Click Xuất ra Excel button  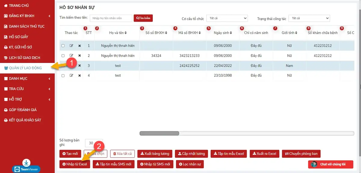(x=264, y=154)
